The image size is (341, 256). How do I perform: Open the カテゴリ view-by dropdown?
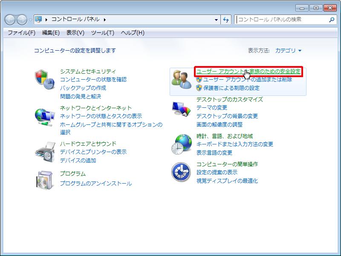click(288, 50)
